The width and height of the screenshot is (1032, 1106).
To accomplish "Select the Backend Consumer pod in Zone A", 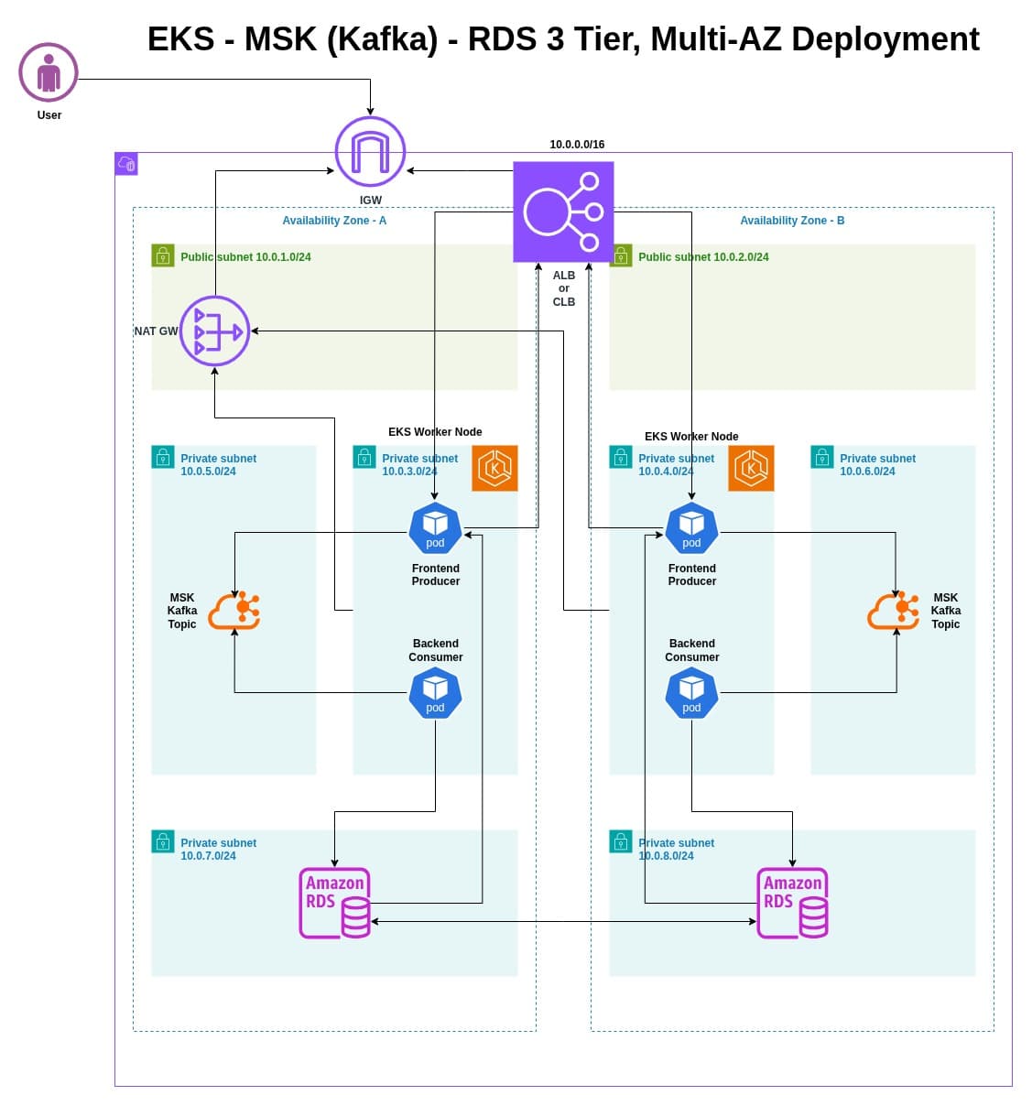I will (x=435, y=693).
